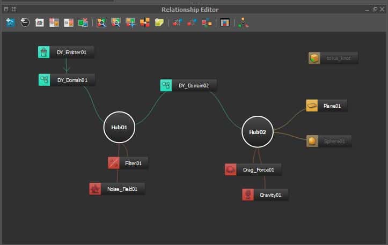The image size is (388, 245).
Task: Select the DY_Domain02 node
Action: tap(188, 85)
